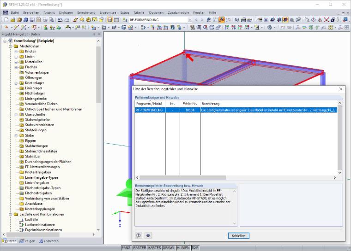Click the previous load case arrow
351x251 pixels.
click(x=196, y=20)
